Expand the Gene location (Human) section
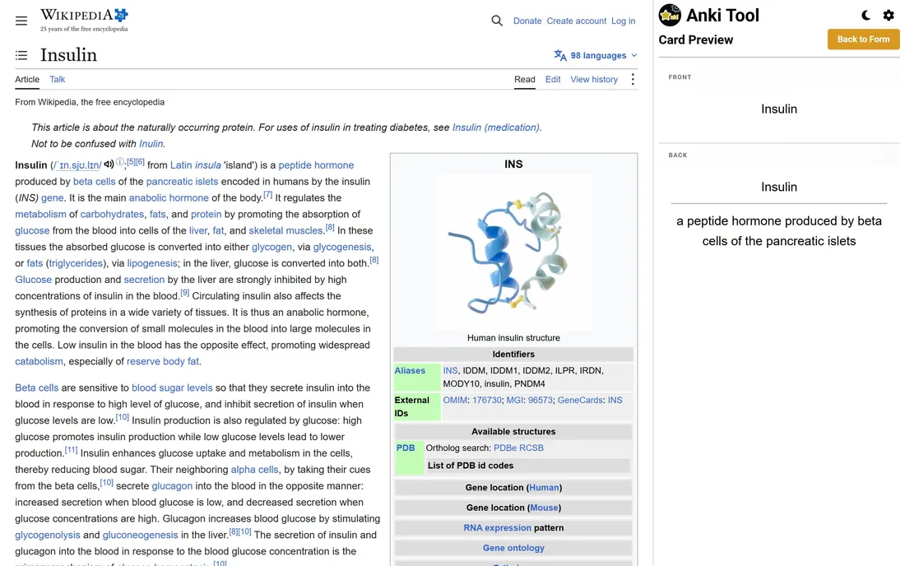Viewport: 905px width, 566px height. (513, 488)
